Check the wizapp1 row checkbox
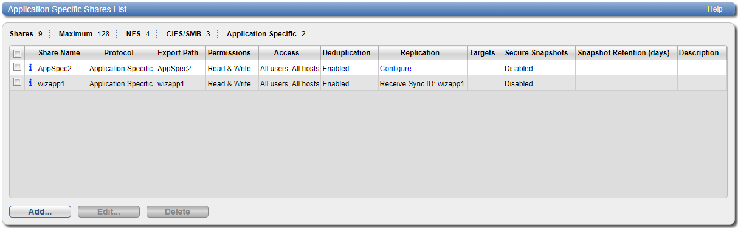The height and width of the screenshot is (228, 738). (18, 82)
